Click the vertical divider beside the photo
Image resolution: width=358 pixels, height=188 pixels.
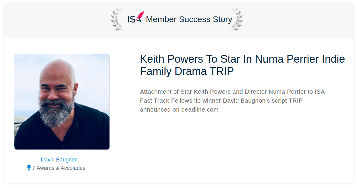[x=125, y=113]
